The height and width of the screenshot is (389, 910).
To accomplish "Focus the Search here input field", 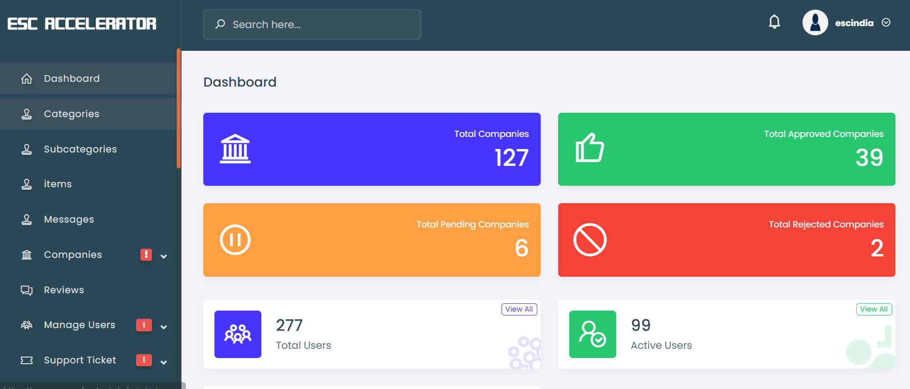I will coord(319,25).
